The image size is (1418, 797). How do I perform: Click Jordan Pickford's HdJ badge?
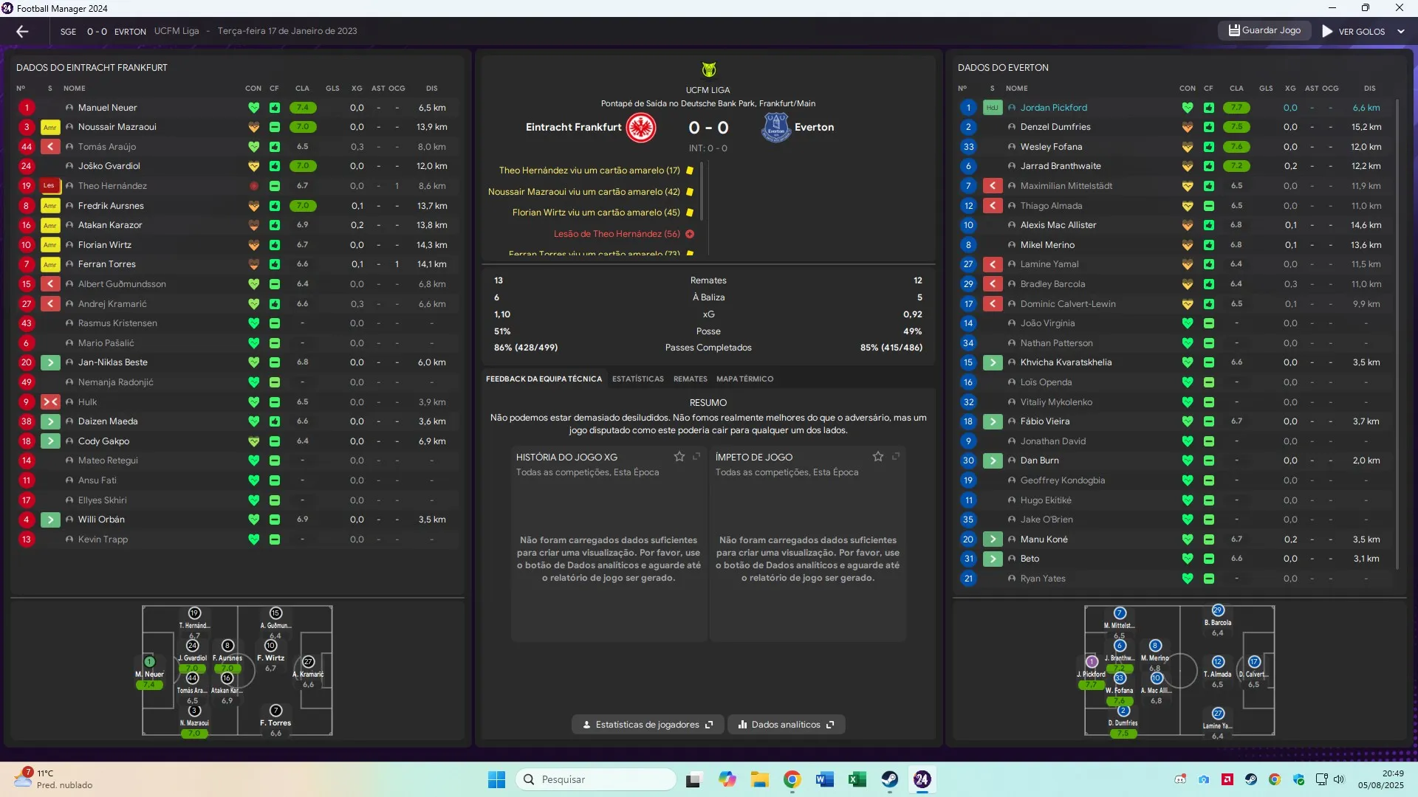992,108
